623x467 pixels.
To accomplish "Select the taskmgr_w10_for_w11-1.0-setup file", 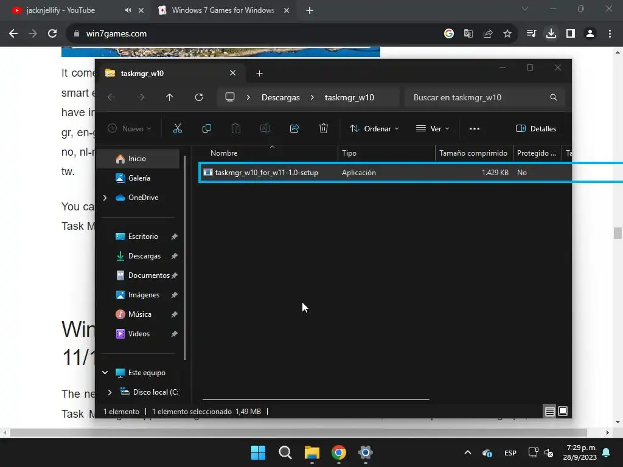I will (x=385, y=173).
